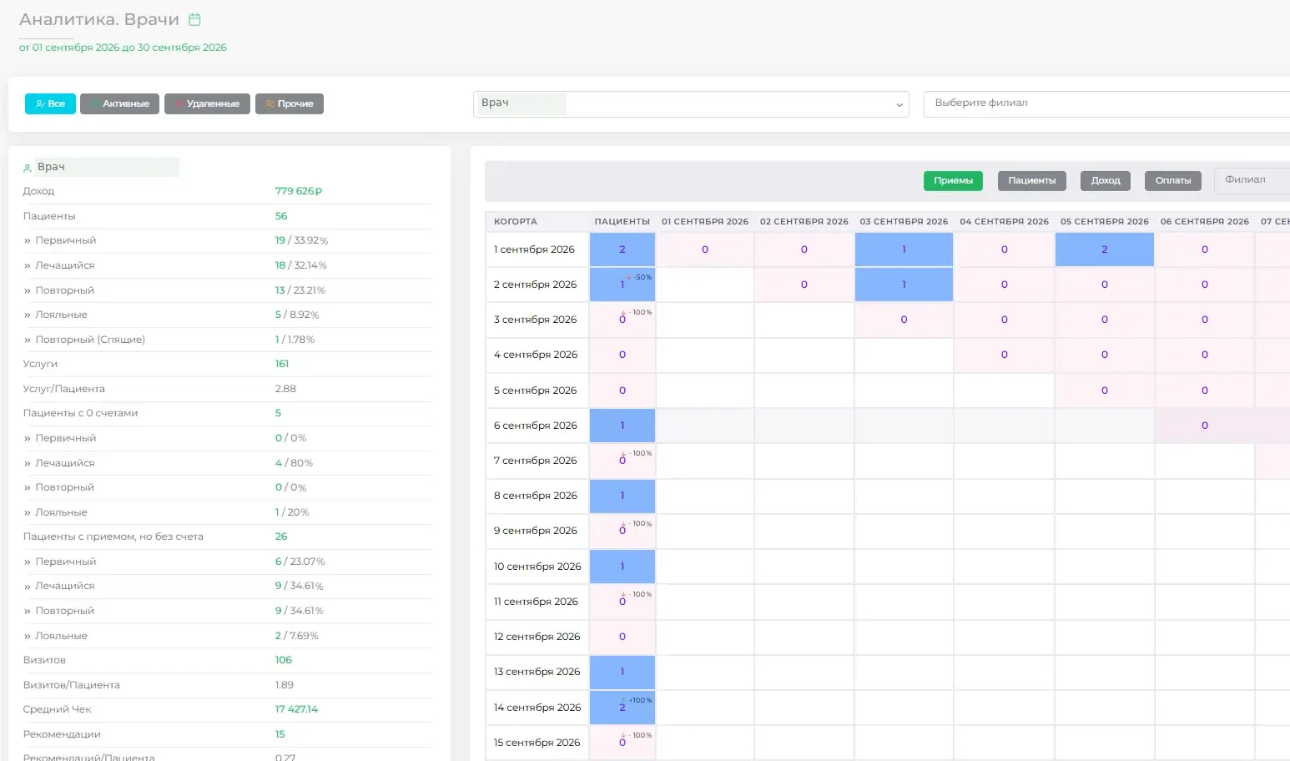Image resolution: width=1290 pixels, height=761 pixels.
Task: Click the services count '161'
Action: [282, 364]
